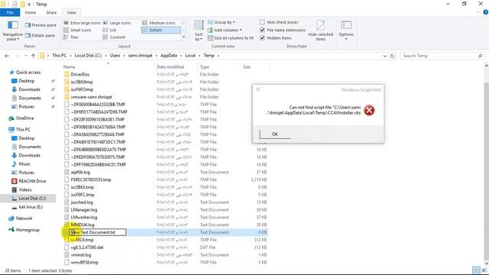The height and width of the screenshot is (275, 489).
Task: Toggle the Details pane
Action: point(40,36)
